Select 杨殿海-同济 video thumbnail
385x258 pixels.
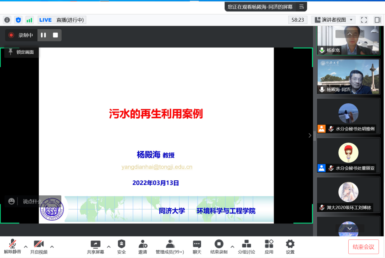[x=348, y=77]
